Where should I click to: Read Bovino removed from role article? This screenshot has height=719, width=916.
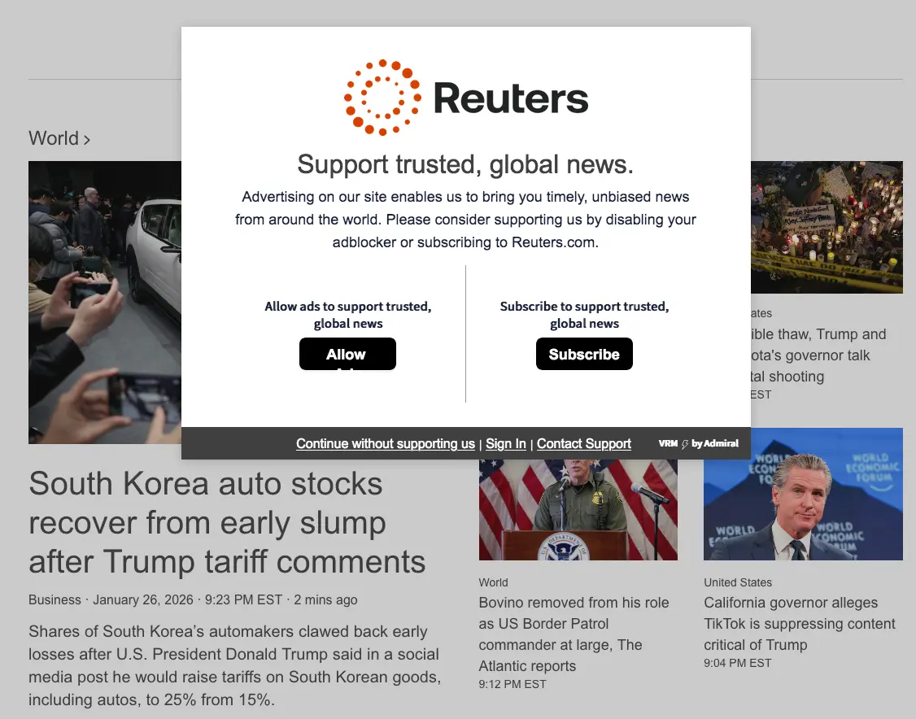pos(574,634)
